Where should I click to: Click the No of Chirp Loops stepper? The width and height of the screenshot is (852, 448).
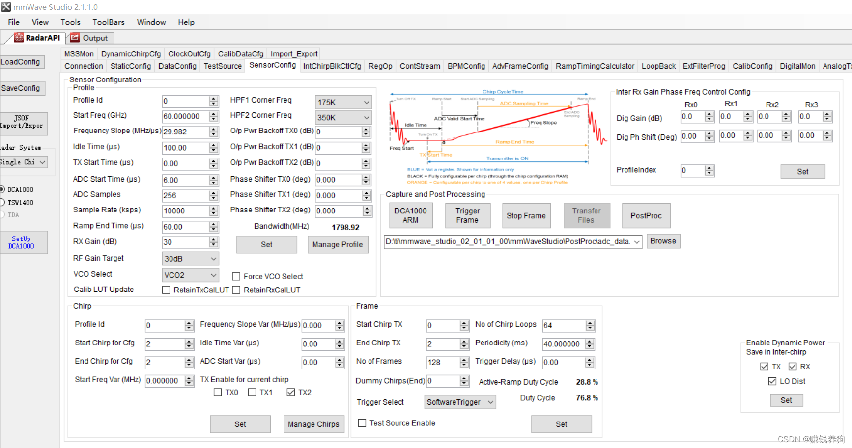(590, 325)
